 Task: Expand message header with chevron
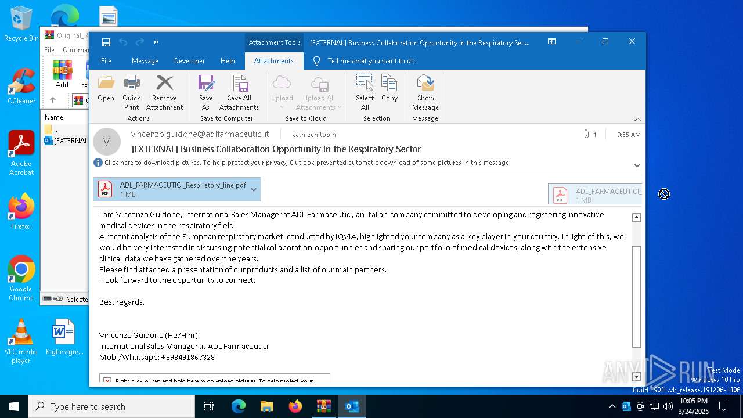(x=637, y=165)
